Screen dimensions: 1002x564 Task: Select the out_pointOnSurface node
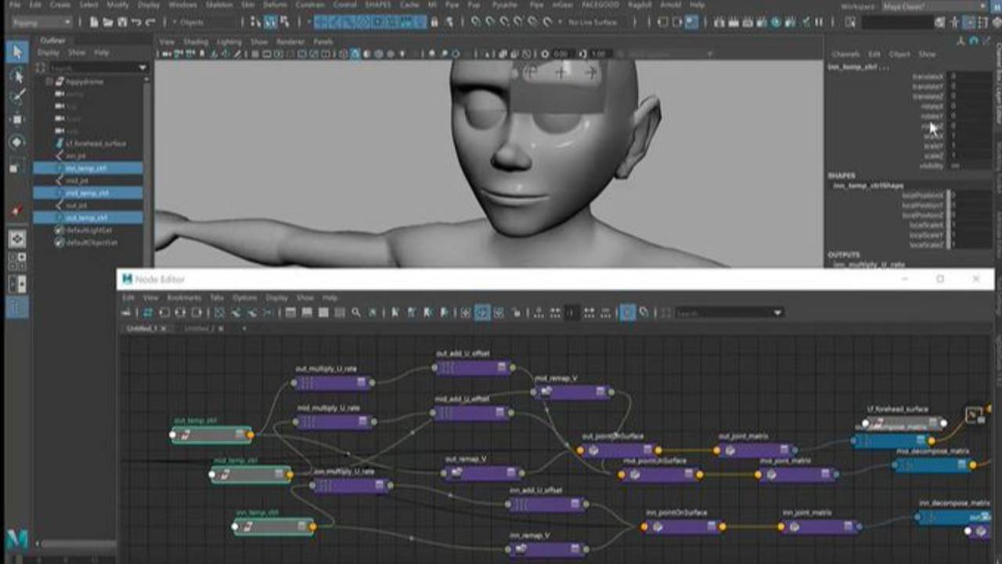618,450
